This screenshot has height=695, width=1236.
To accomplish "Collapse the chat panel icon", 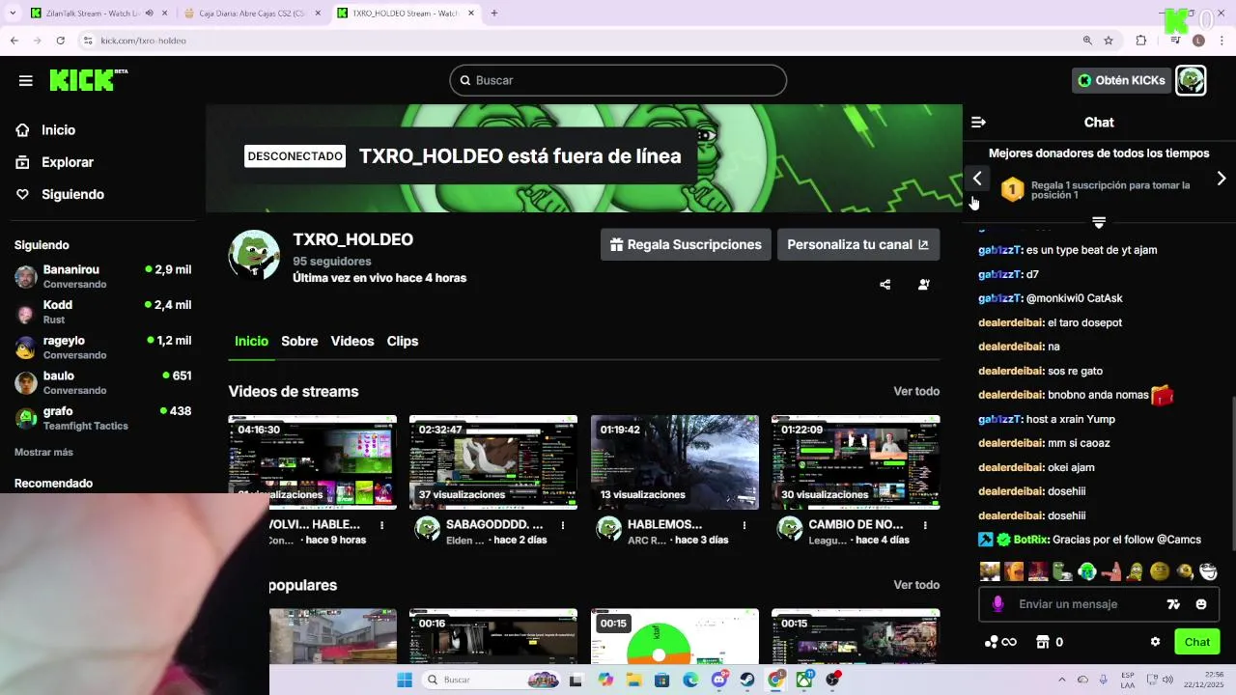I will tap(978, 123).
